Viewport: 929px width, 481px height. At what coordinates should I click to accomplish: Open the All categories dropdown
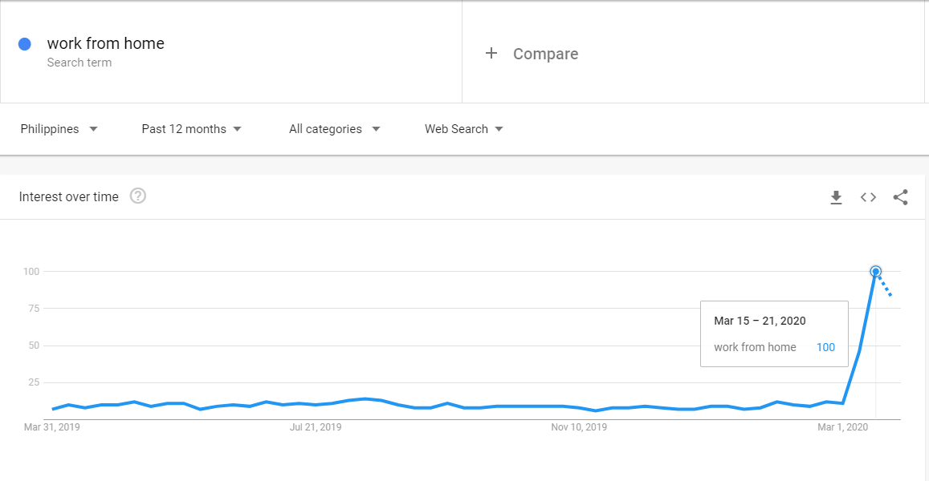(334, 129)
